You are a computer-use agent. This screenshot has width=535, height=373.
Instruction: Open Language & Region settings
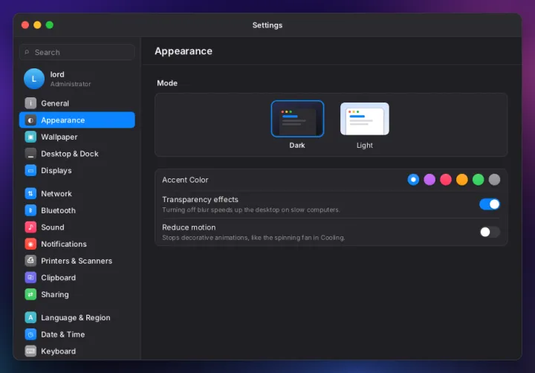coord(77,317)
